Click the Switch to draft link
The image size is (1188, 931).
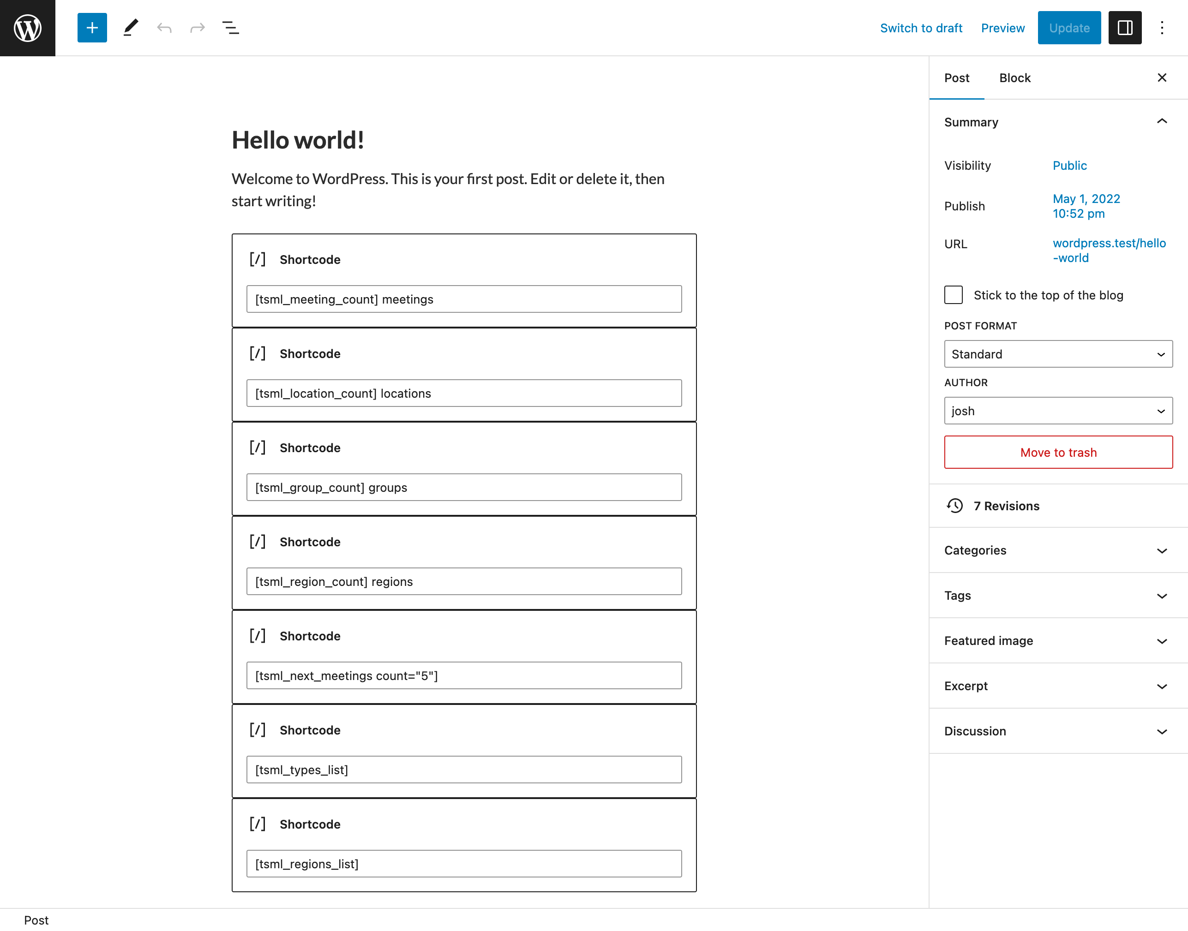921,28
